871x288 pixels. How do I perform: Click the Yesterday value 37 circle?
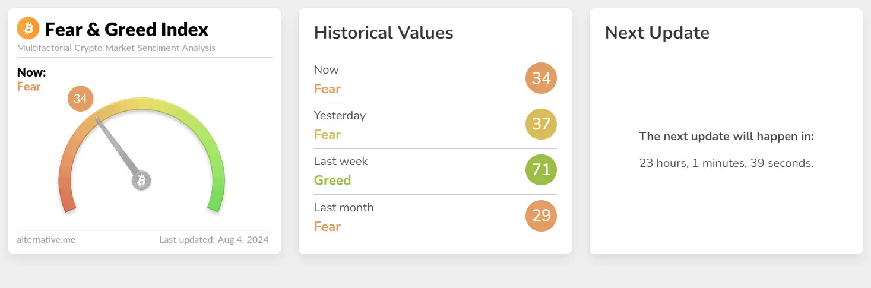tap(541, 124)
